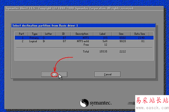This screenshot has height=112, width=169.
Task: Click the Symantec Ghost 11.5 header text
Action: [21, 8]
